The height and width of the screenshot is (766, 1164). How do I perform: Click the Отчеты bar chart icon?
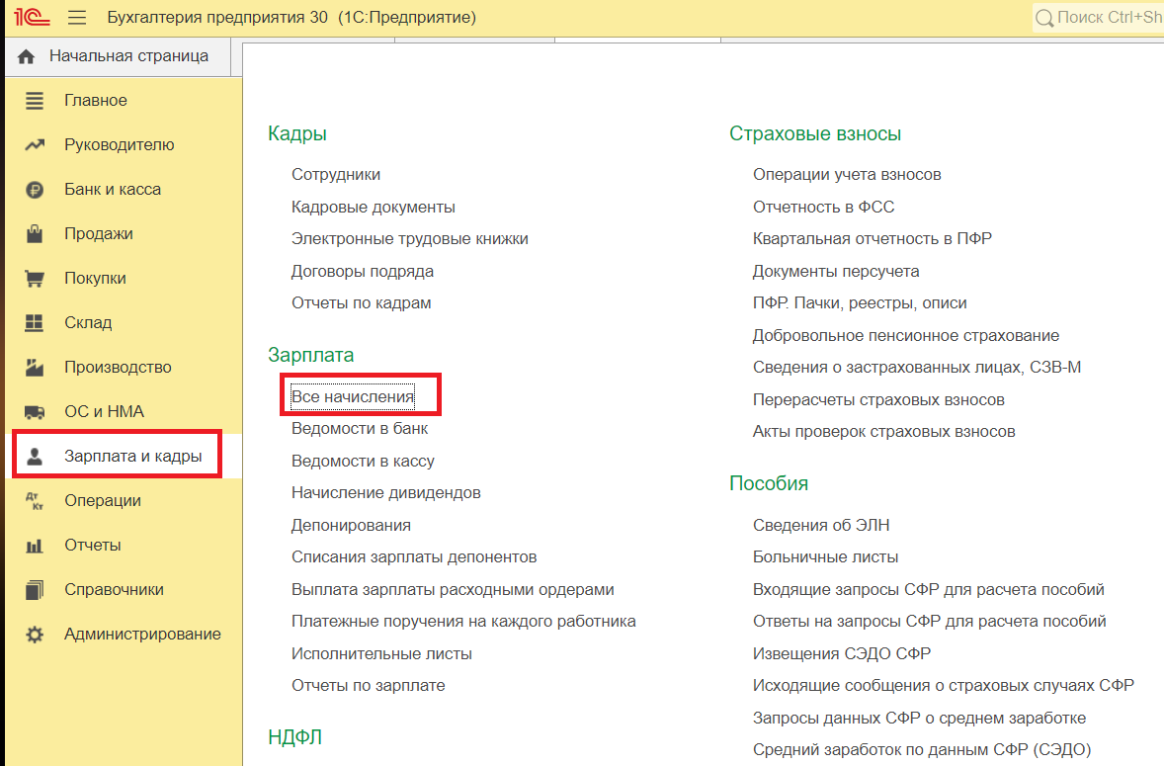pyautogui.click(x=35, y=546)
